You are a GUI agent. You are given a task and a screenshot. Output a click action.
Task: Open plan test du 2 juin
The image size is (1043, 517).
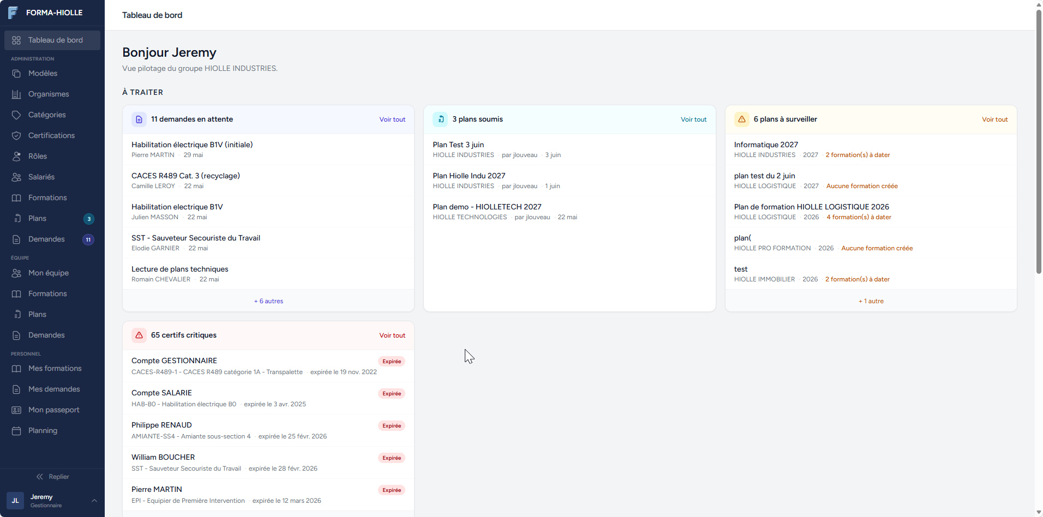pyautogui.click(x=871, y=181)
